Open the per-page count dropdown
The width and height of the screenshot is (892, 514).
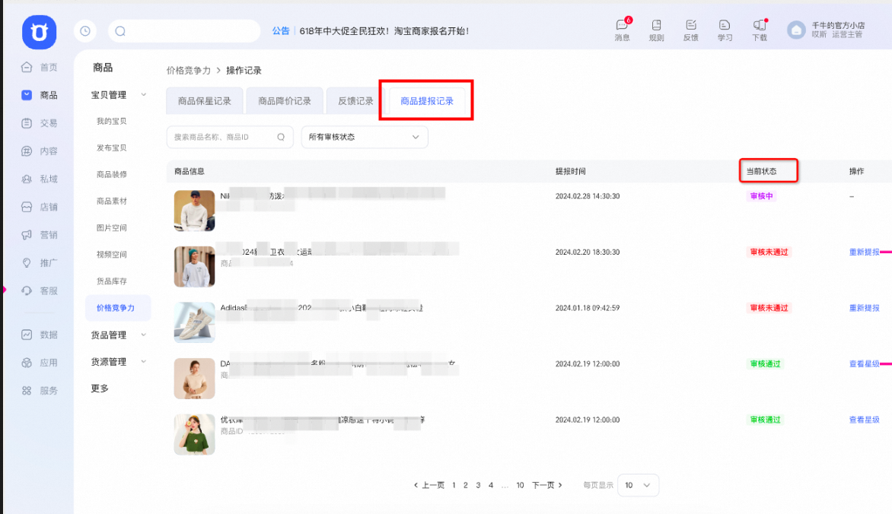coord(638,485)
